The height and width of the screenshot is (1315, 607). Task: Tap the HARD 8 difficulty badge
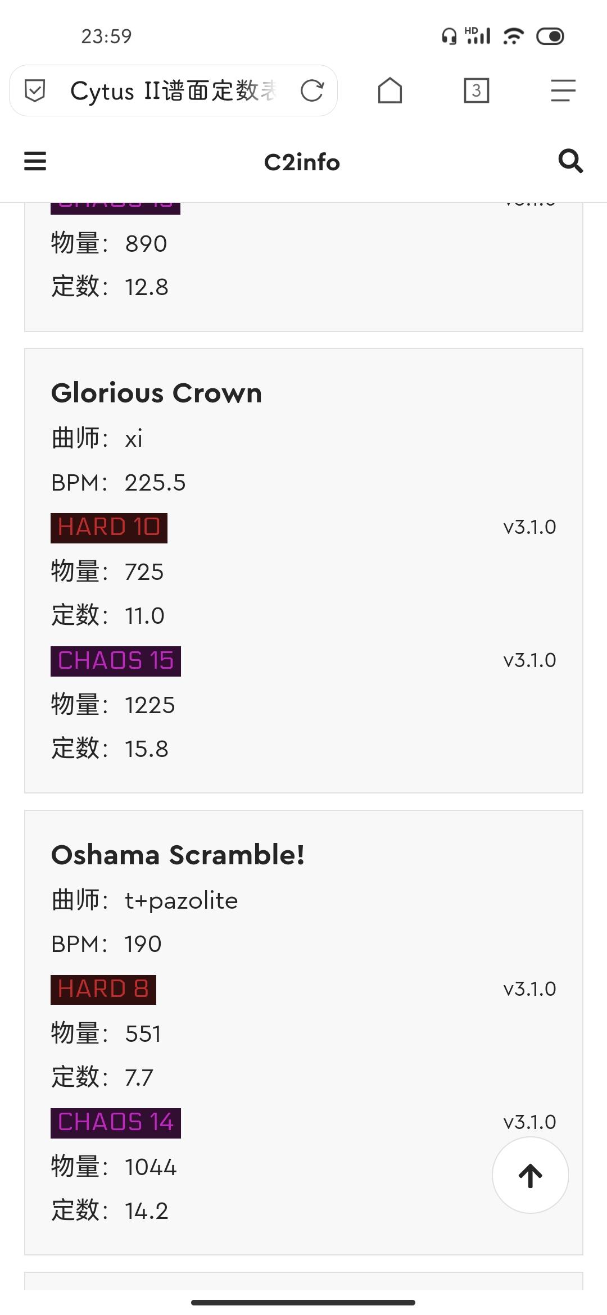click(x=103, y=990)
